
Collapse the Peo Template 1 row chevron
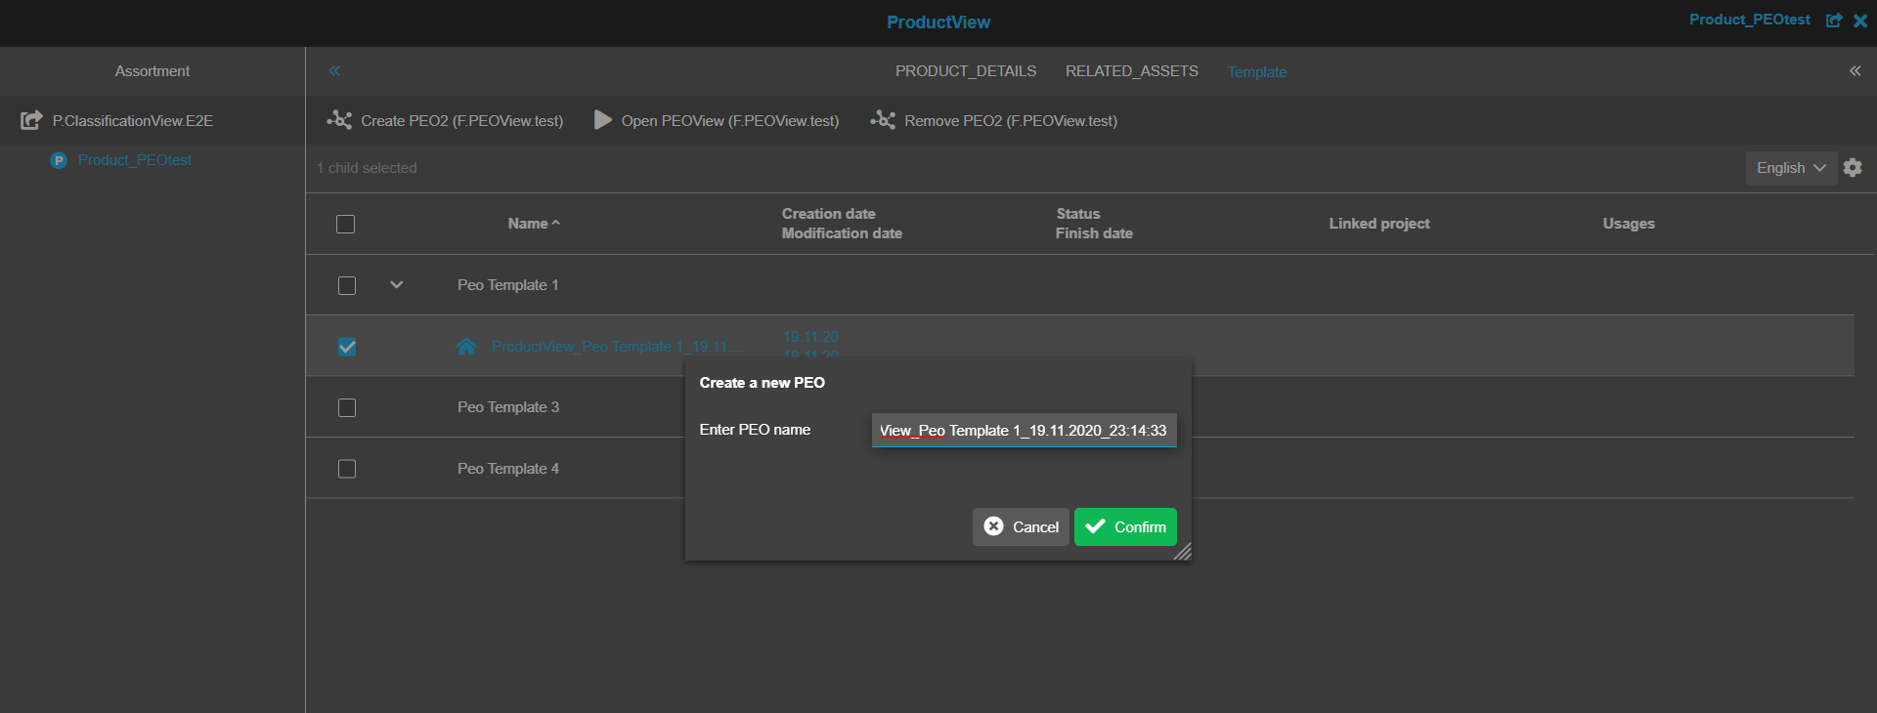[x=396, y=285]
